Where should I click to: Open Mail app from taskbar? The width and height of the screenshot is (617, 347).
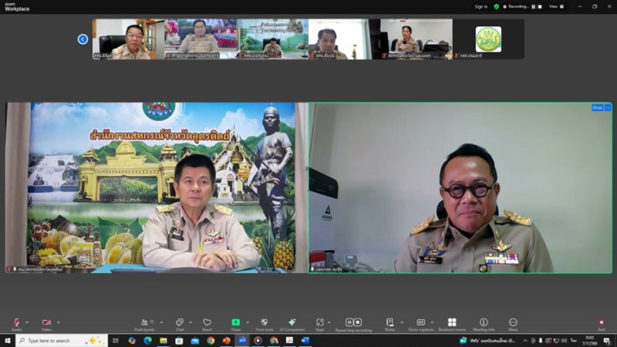click(x=195, y=341)
